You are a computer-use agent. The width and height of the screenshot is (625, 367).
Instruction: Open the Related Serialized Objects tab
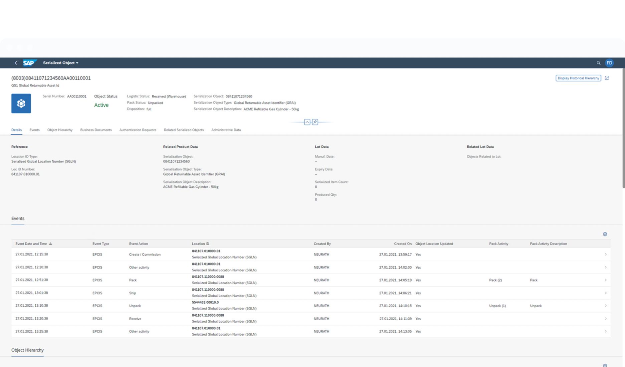(184, 130)
